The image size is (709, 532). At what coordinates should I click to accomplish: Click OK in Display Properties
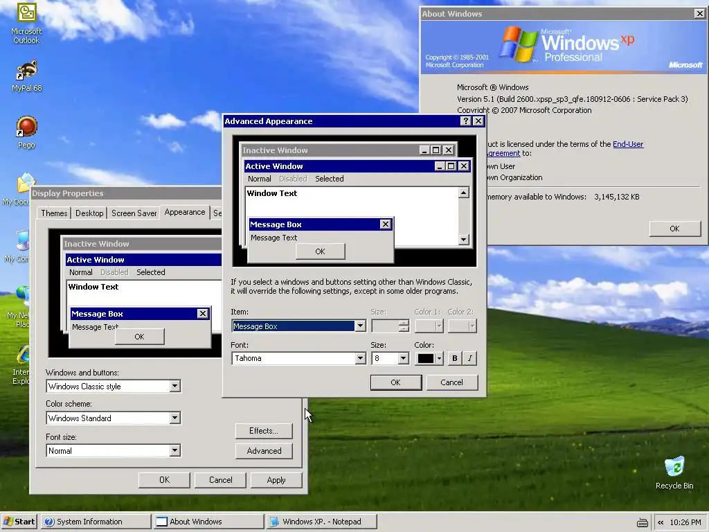[164, 480]
